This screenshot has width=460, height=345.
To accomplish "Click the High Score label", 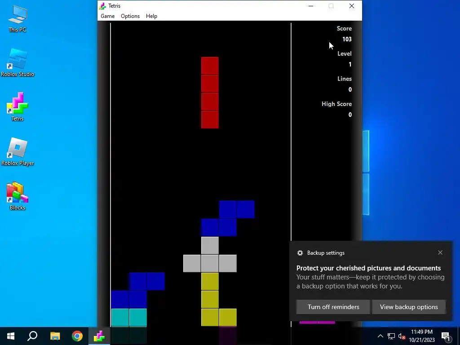I will tap(336, 104).
